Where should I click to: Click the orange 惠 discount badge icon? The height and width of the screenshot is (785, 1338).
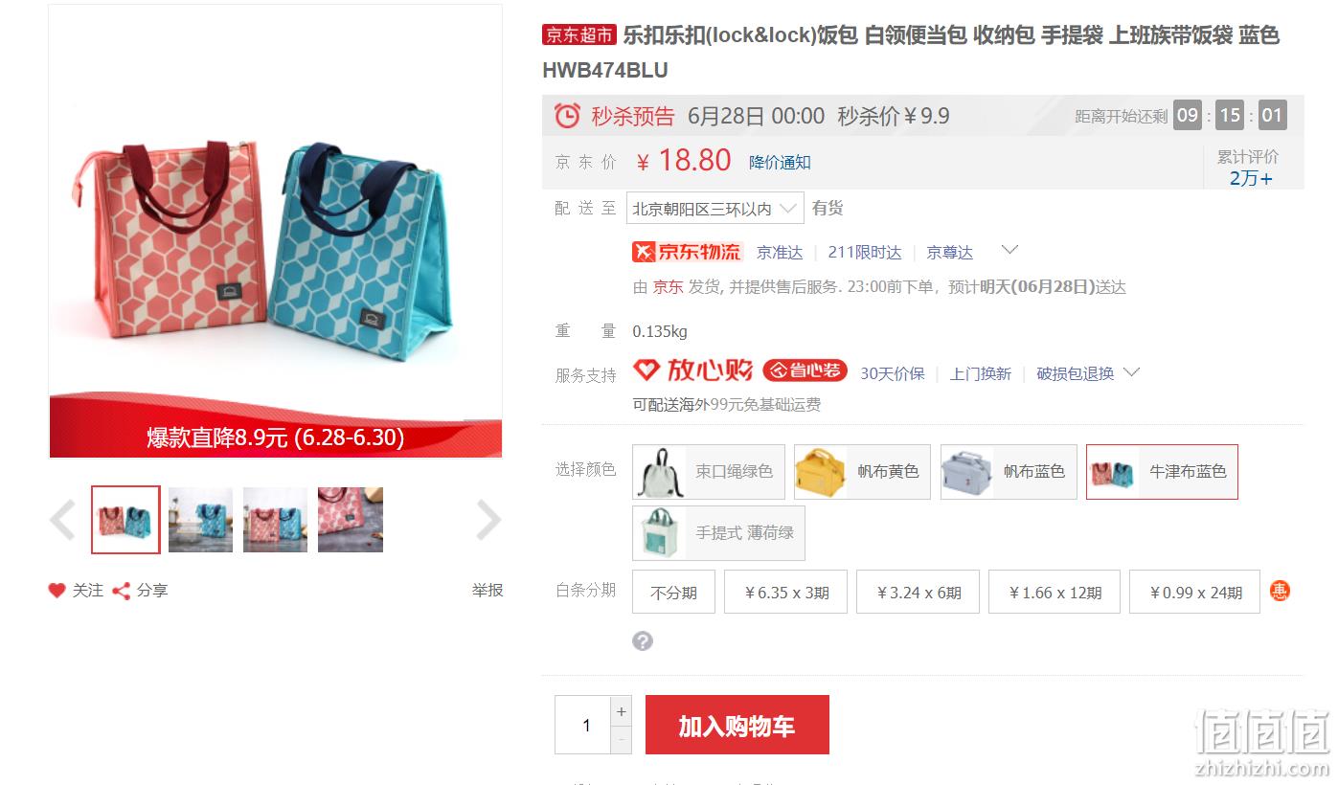coord(1280,591)
